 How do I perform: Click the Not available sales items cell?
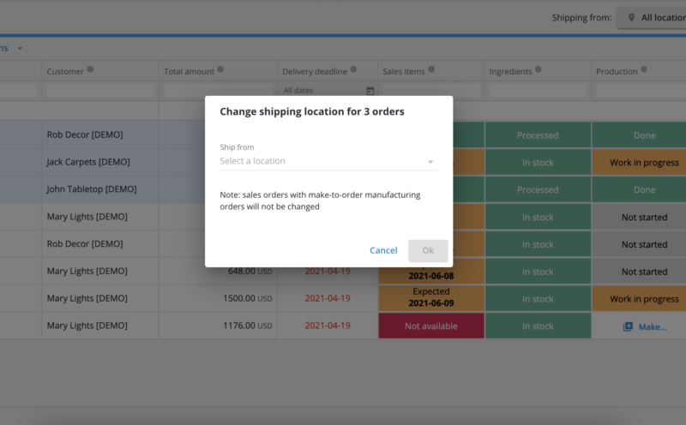[x=431, y=326]
